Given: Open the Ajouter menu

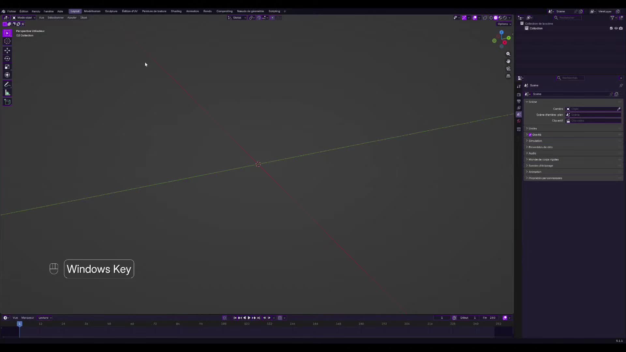Looking at the screenshot, I should (x=72, y=18).
